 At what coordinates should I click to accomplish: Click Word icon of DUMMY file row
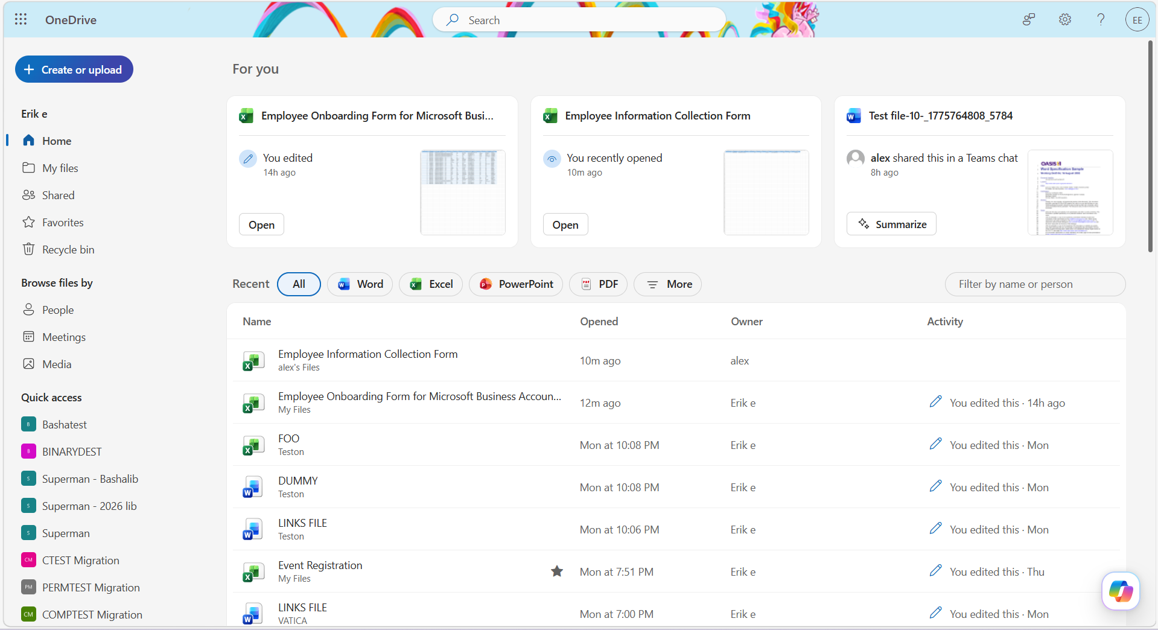tap(253, 488)
